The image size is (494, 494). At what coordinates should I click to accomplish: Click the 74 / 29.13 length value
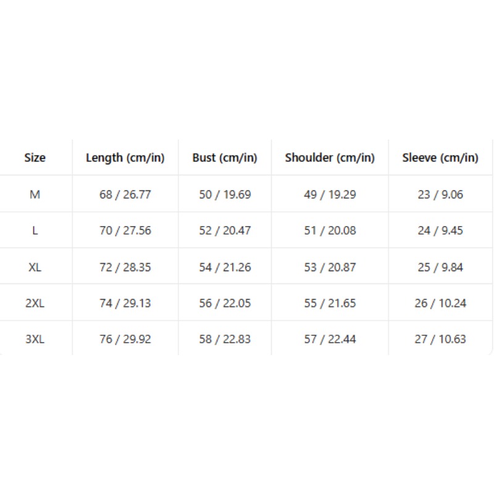(x=125, y=303)
